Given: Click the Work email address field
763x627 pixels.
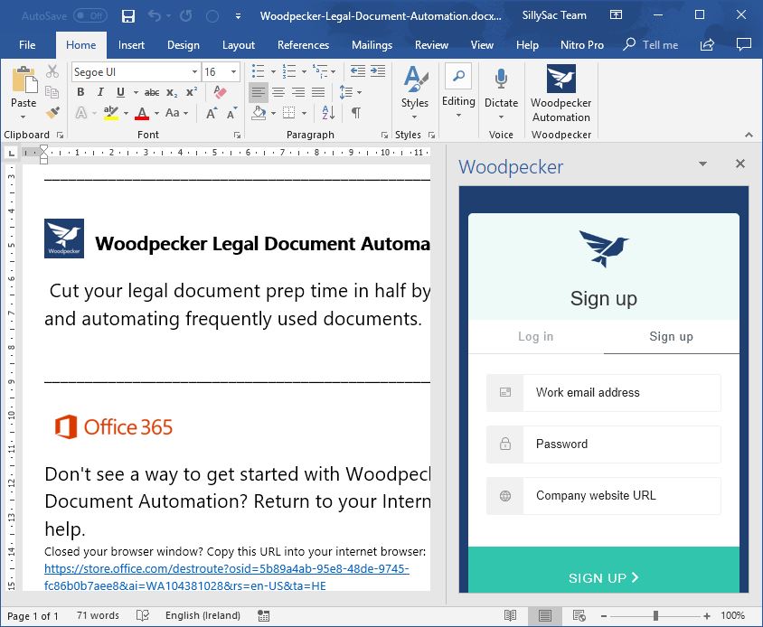Looking at the screenshot, I should tap(621, 393).
